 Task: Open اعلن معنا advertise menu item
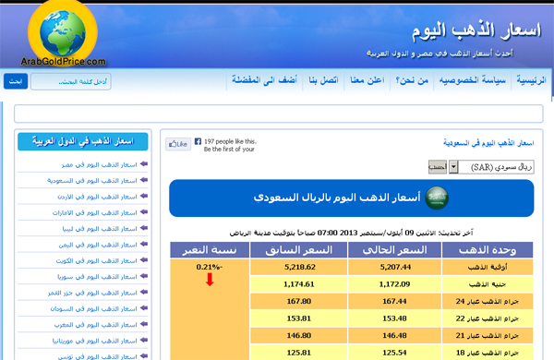point(367,80)
